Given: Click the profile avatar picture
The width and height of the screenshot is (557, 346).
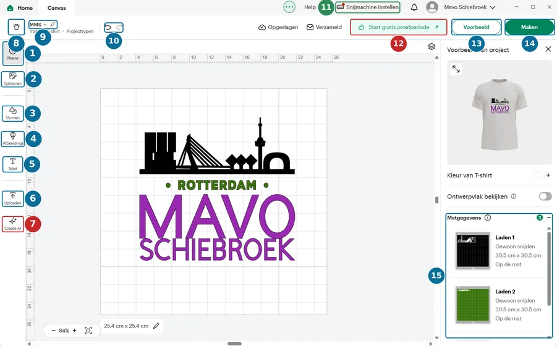Looking at the screenshot, I should [x=432, y=7].
